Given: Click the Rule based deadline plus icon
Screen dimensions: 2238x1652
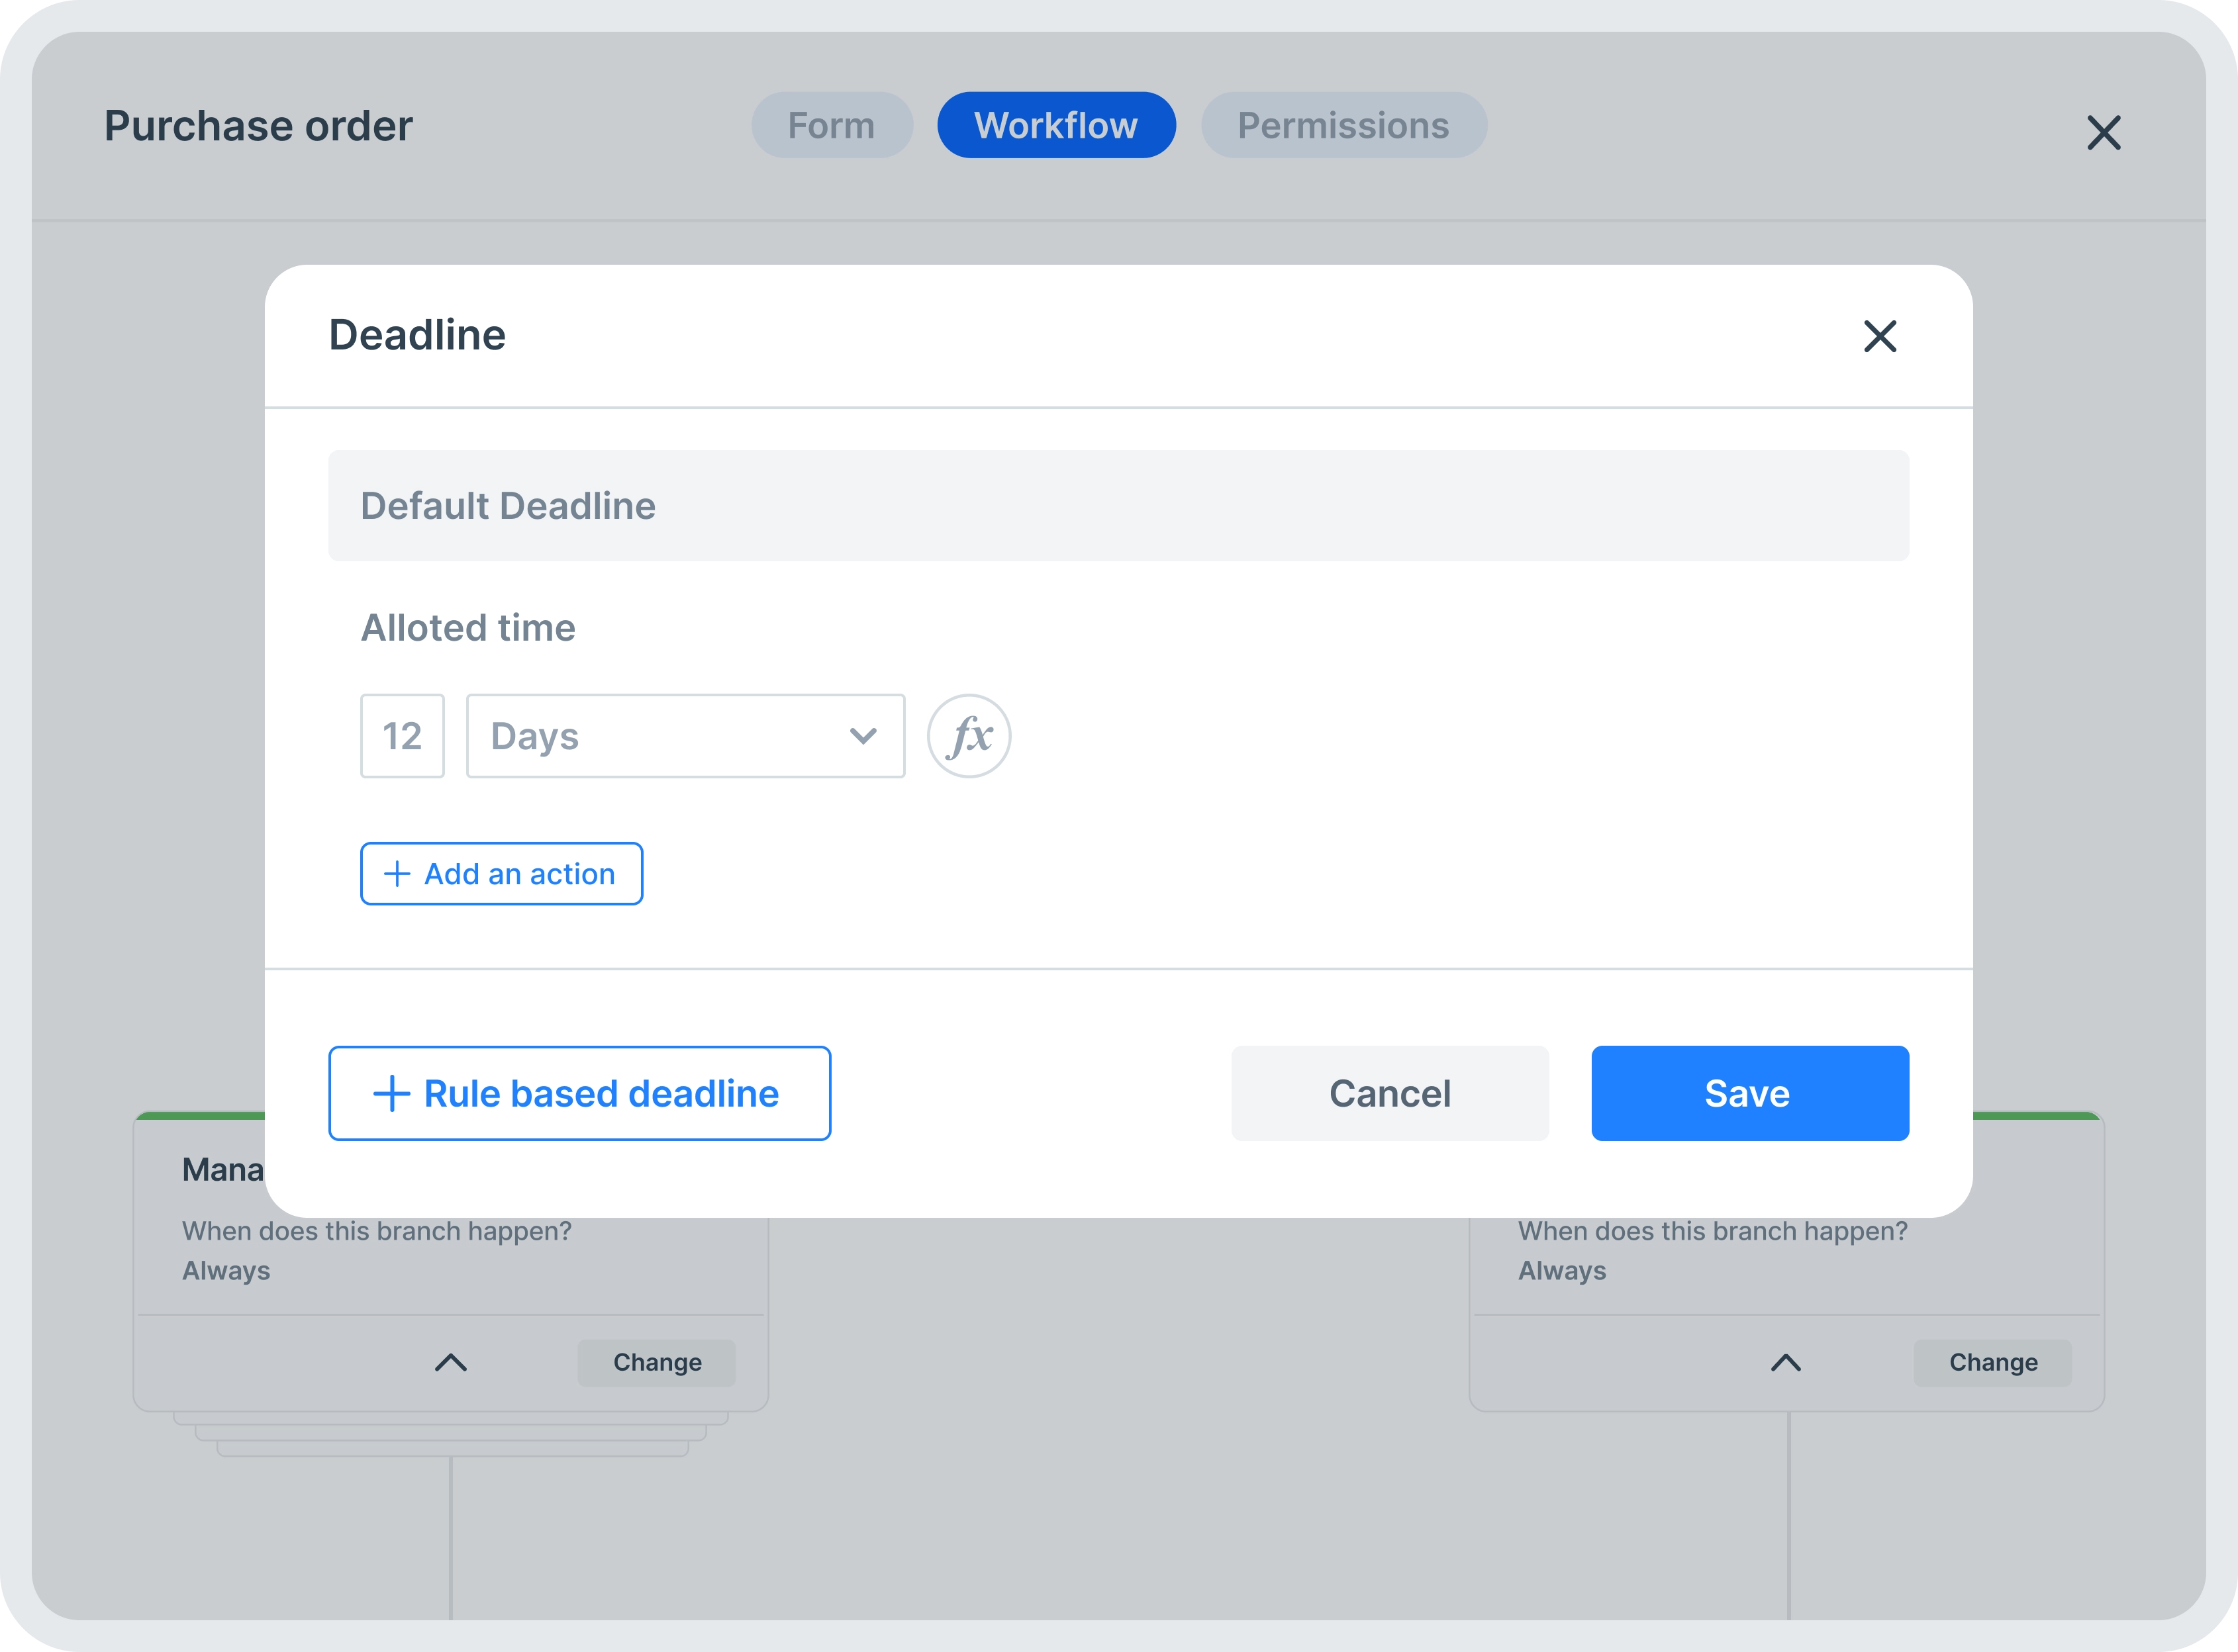Looking at the screenshot, I should (391, 1093).
